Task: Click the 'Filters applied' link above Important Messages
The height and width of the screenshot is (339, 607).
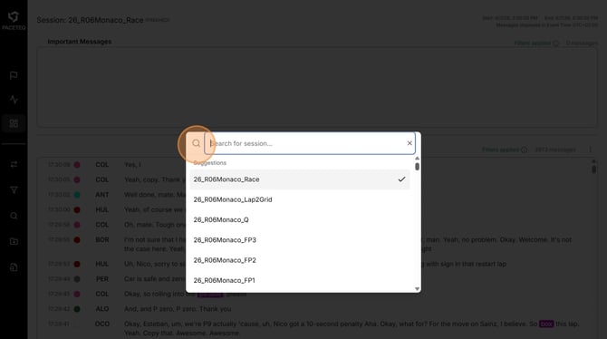Action: tap(533, 43)
